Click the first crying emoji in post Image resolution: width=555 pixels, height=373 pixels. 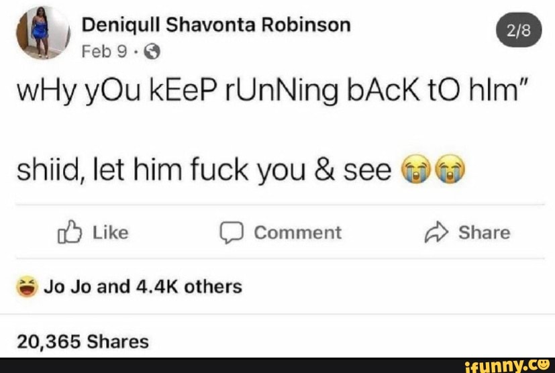click(415, 169)
